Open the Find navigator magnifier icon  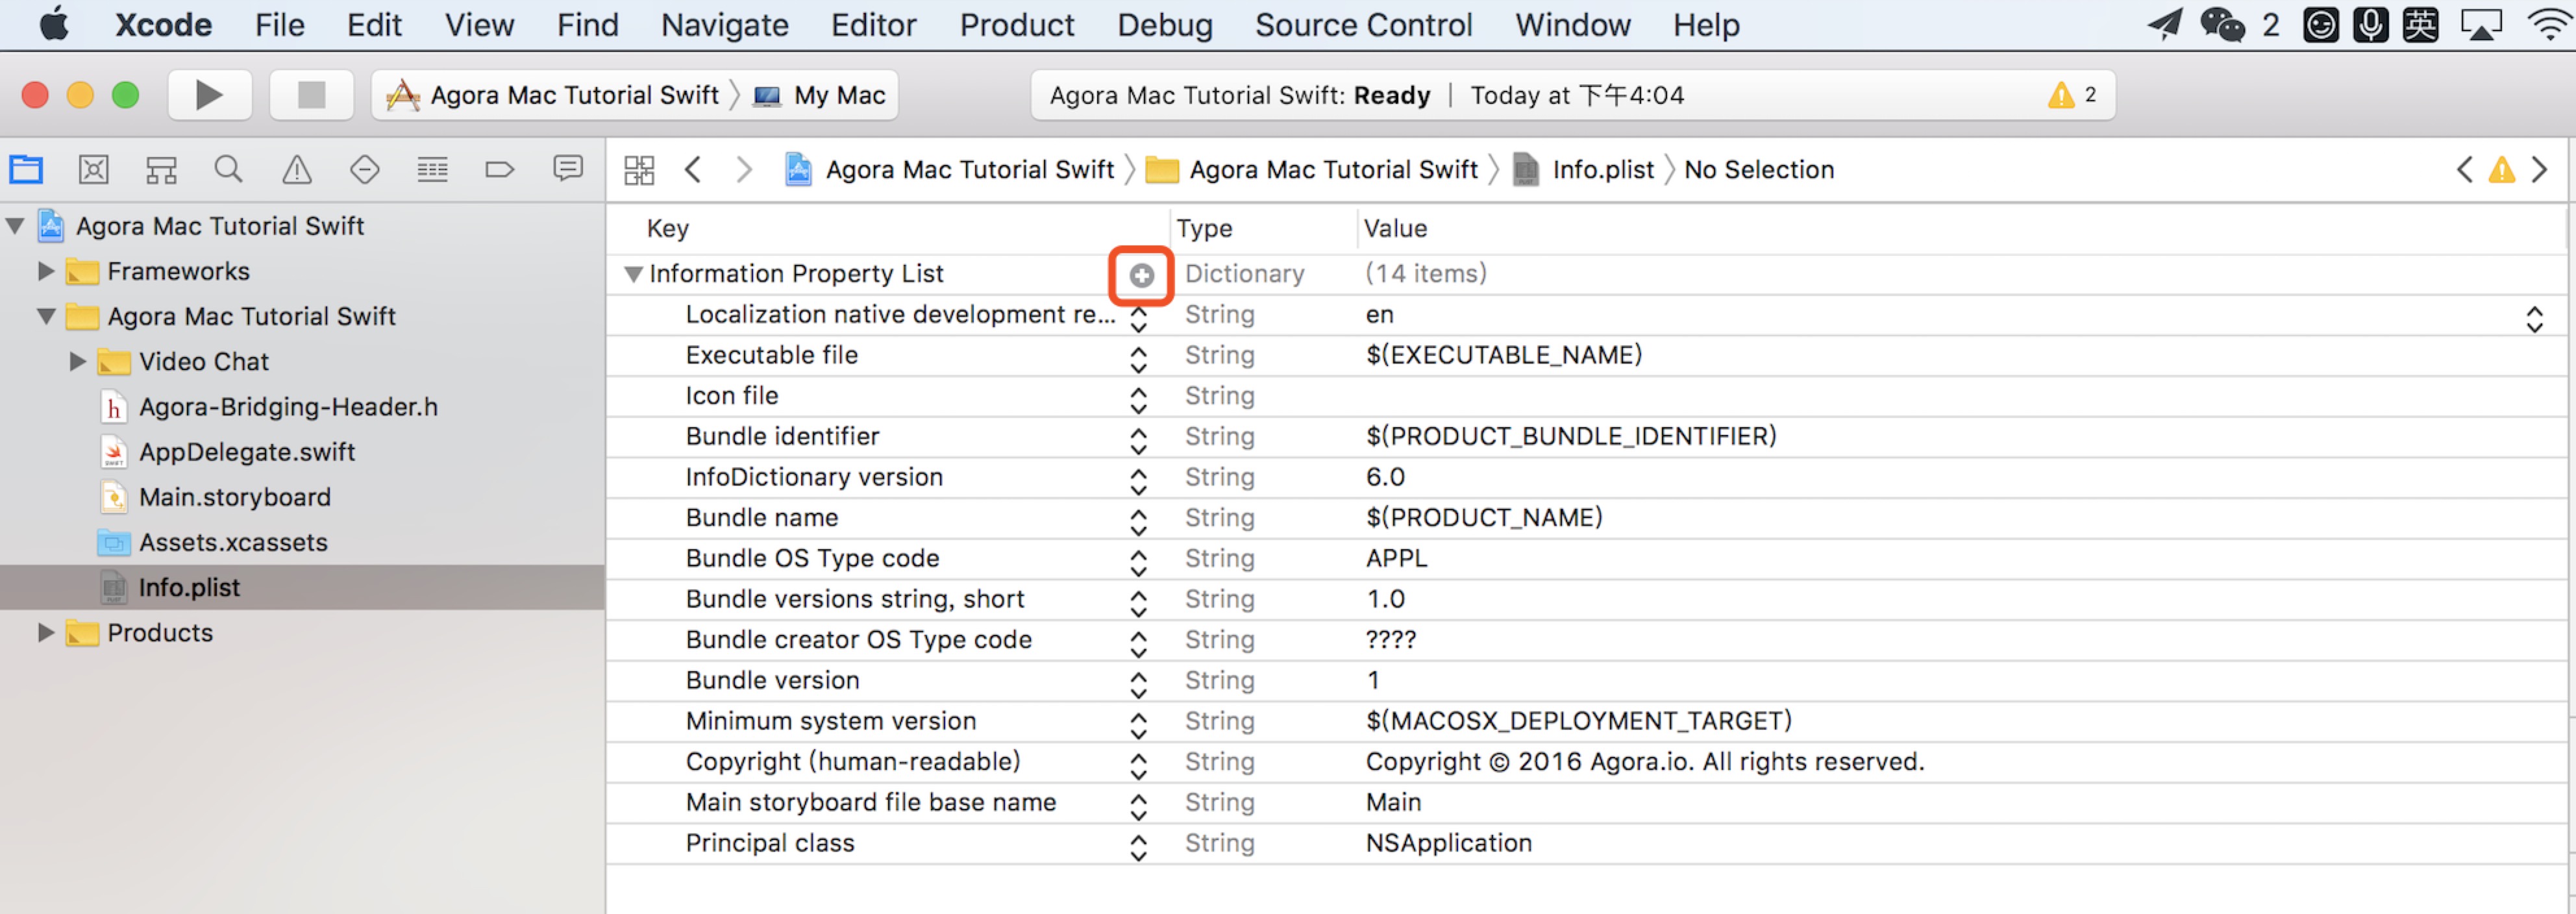[x=229, y=169]
